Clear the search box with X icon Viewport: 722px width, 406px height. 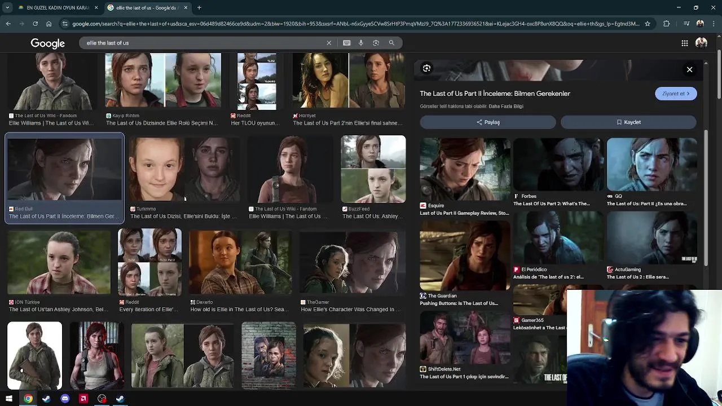pos(329,43)
